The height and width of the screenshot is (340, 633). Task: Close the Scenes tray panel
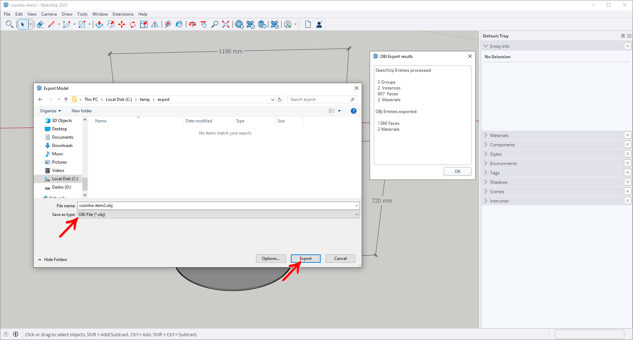pos(627,191)
